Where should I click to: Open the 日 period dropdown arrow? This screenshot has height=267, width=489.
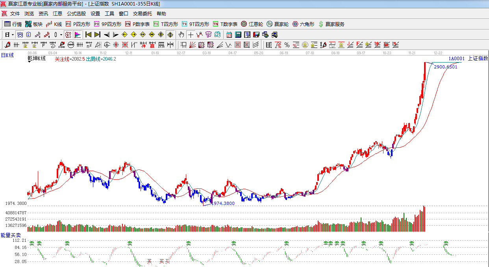(13, 35)
